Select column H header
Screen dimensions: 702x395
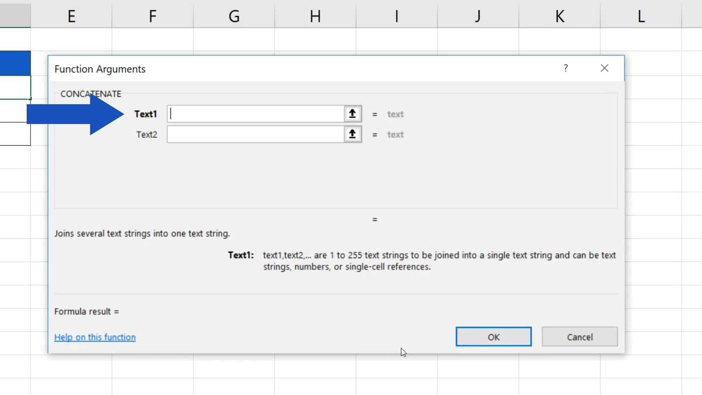coord(315,16)
